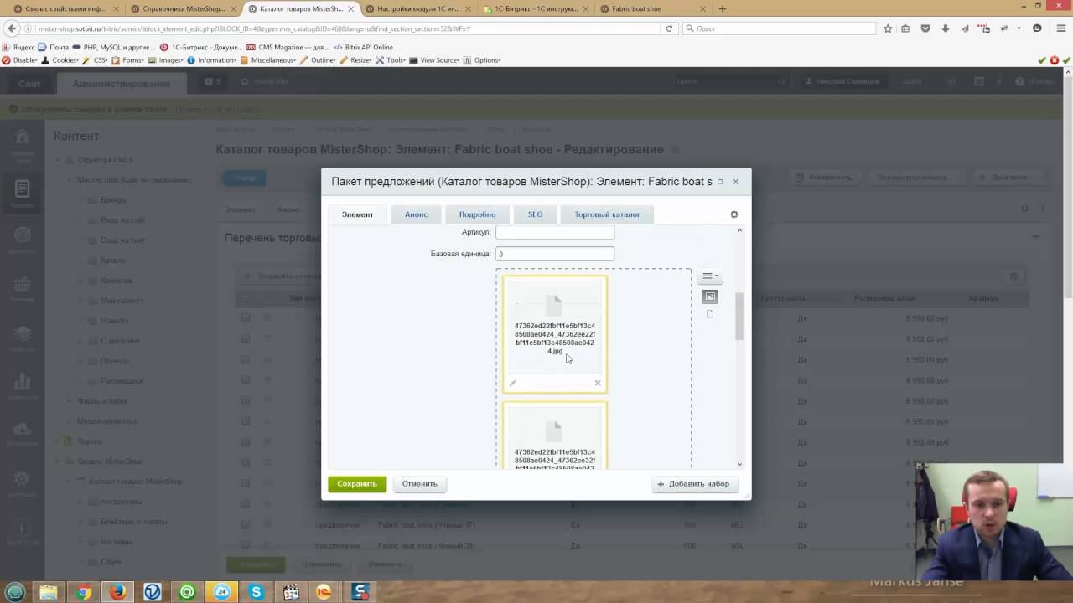This screenshot has width=1073, height=603.
Task: Open the dialog settings gear icon
Action: 733,214
